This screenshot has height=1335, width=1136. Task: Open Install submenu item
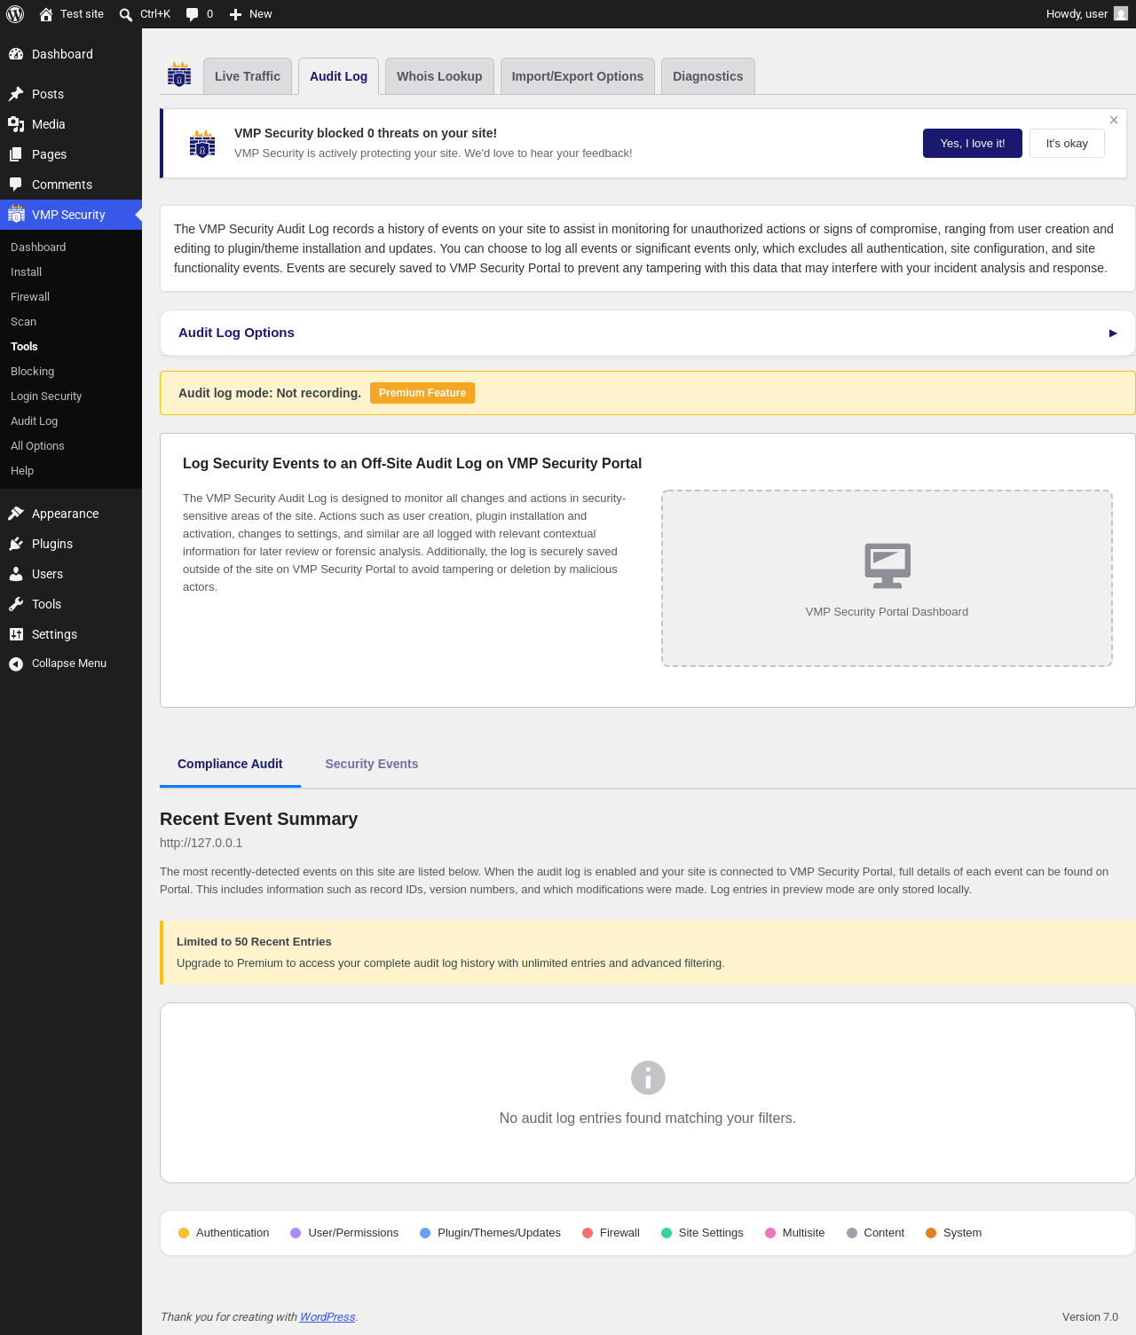pos(27,272)
